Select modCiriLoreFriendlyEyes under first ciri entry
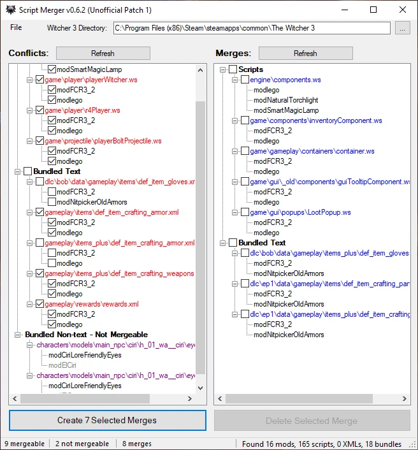This screenshot has height=450, width=418. 85,355
